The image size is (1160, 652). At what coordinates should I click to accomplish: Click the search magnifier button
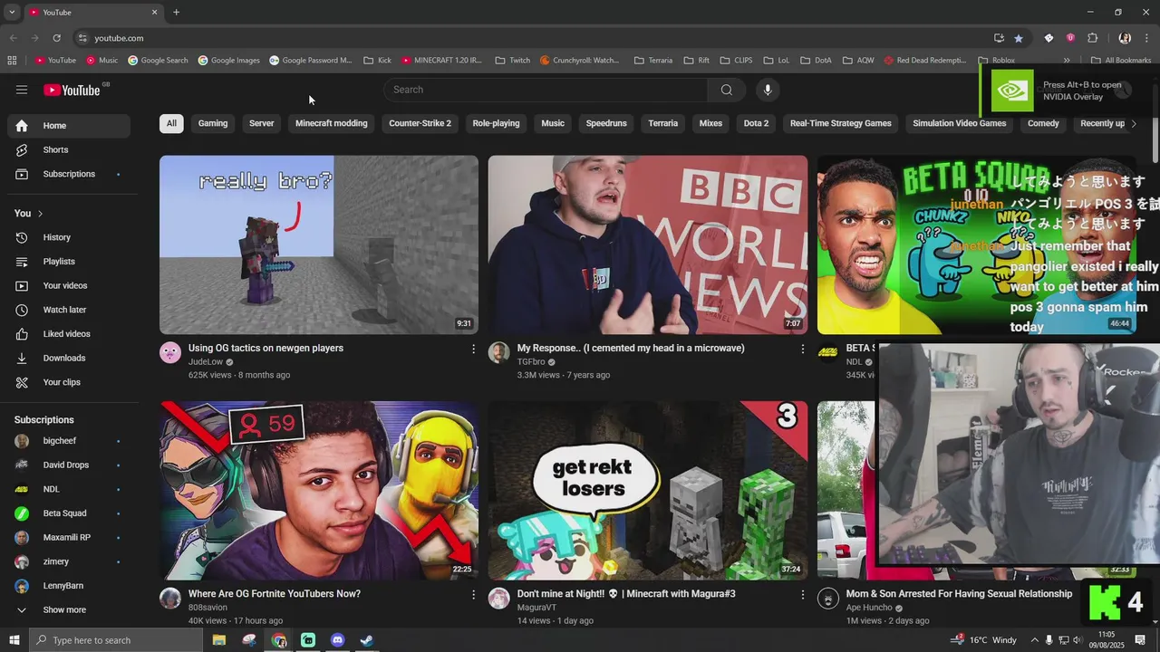tap(726, 90)
